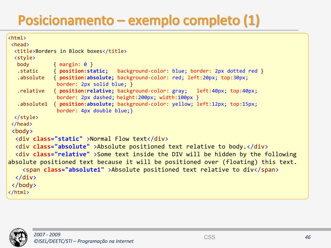Click the class="relative" attribute
The image size is (331, 248).
click(x=61, y=154)
